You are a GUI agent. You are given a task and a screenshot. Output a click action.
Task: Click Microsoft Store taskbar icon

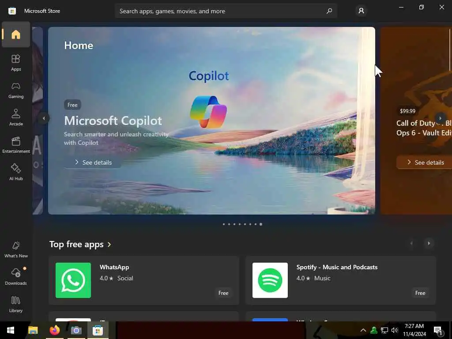pos(98,330)
